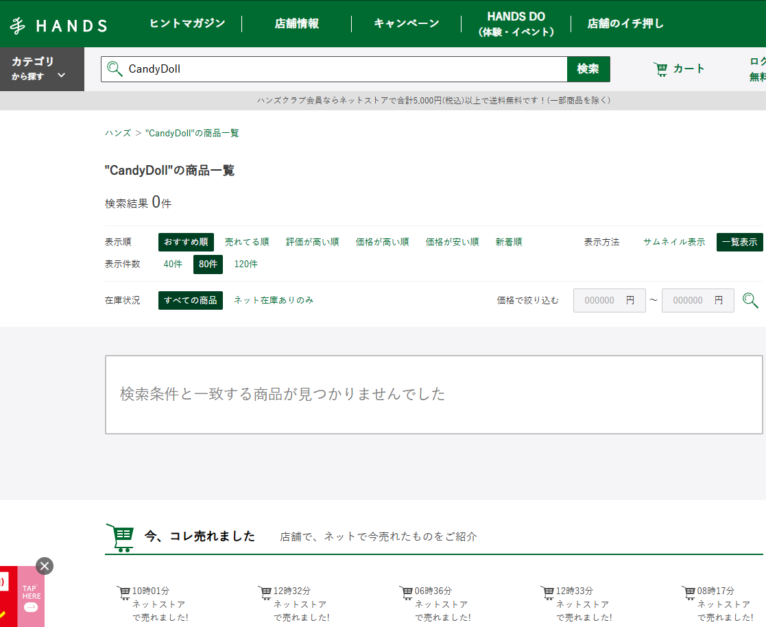
Task: Sort by 価格が高い順
Action: pos(383,242)
